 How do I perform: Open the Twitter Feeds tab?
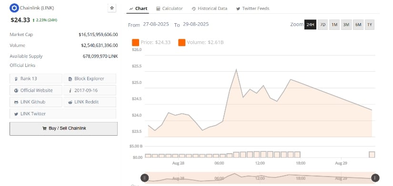(x=252, y=9)
